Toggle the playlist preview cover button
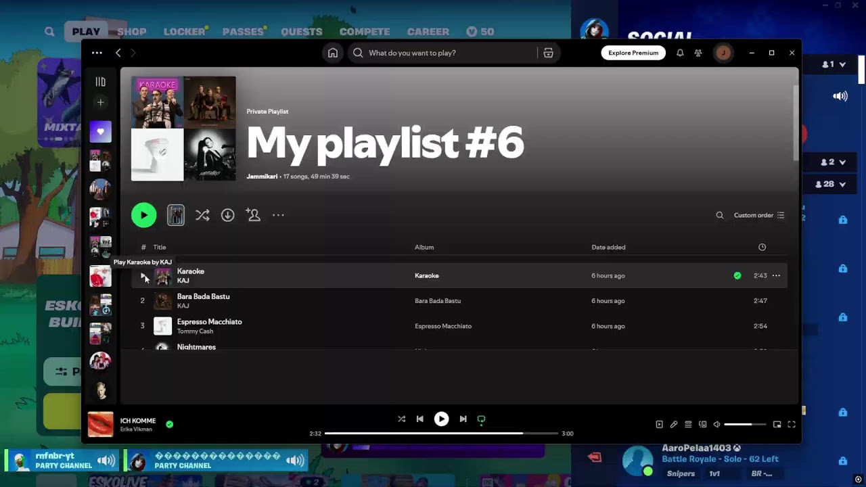 (176, 215)
